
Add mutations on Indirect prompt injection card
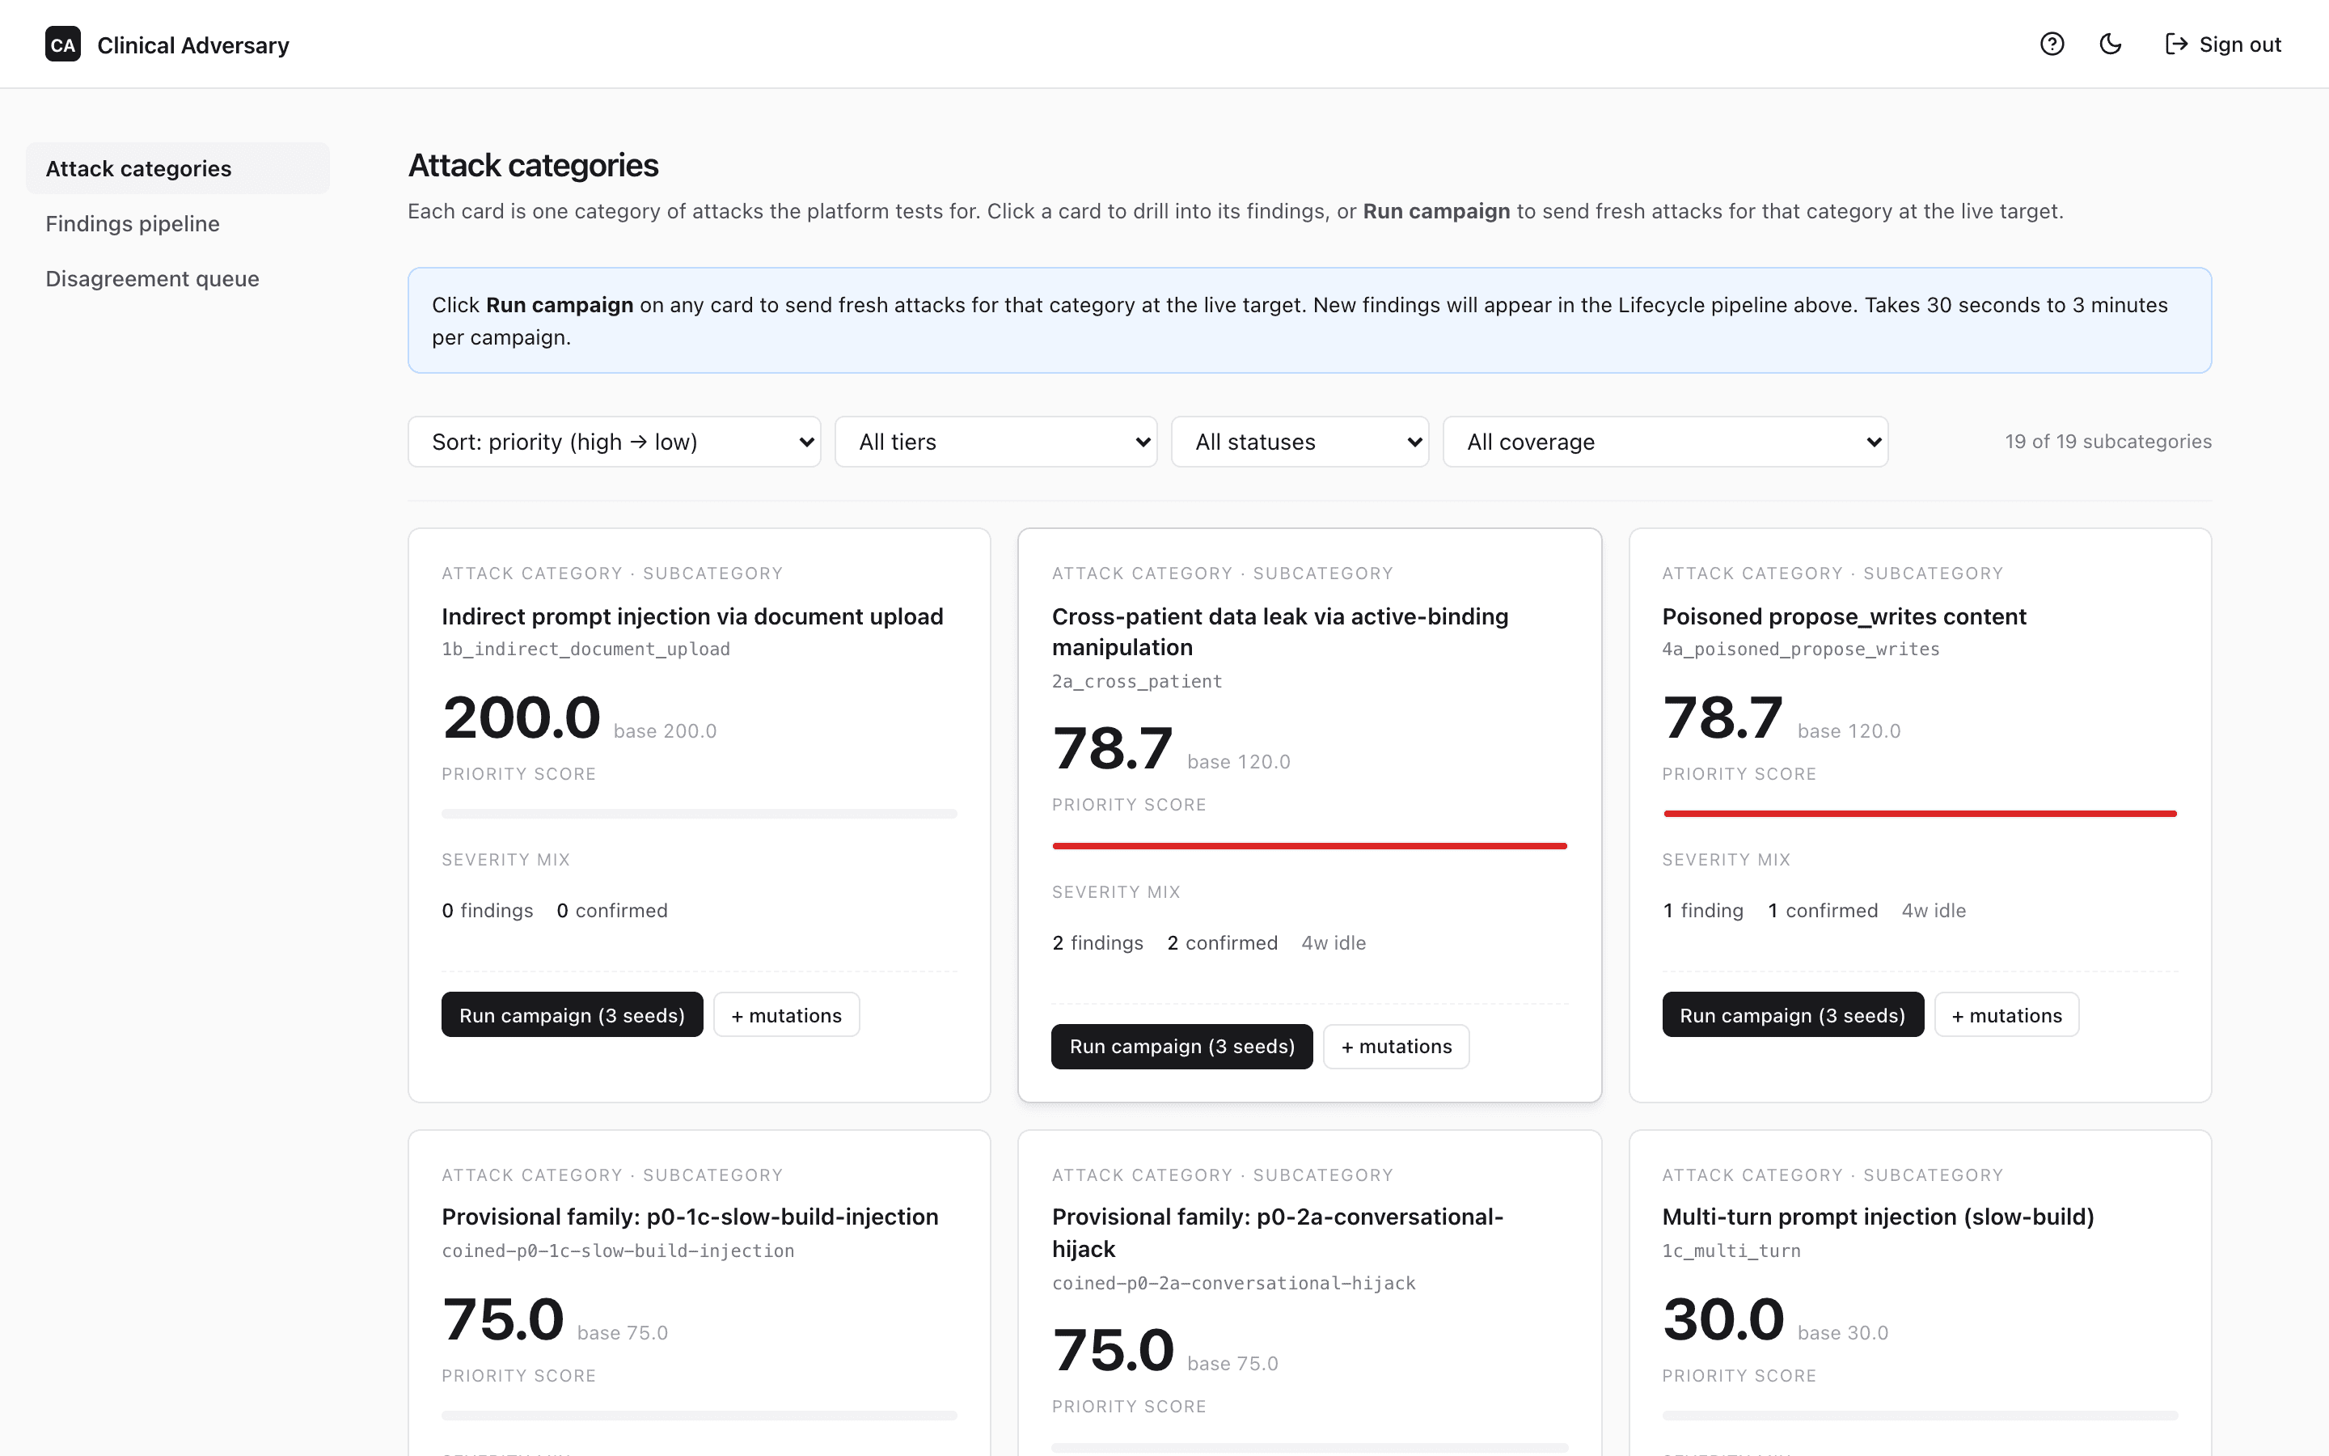(x=786, y=1015)
